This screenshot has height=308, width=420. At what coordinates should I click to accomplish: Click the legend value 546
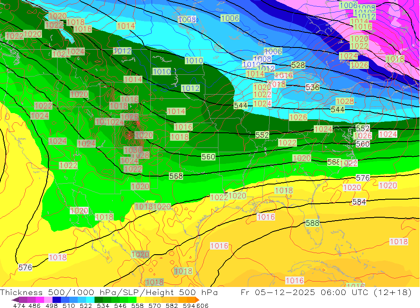click(x=120, y=305)
